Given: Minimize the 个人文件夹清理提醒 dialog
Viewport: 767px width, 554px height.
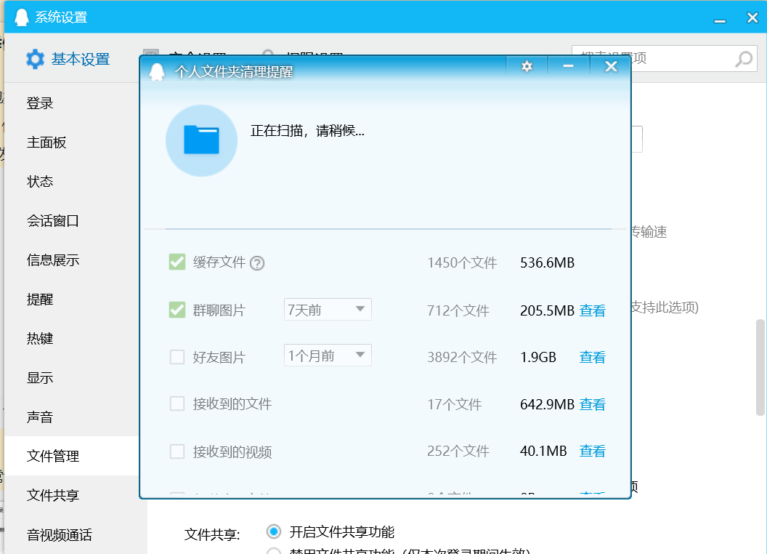Looking at the screenshot, I should (x=569, y=66).
